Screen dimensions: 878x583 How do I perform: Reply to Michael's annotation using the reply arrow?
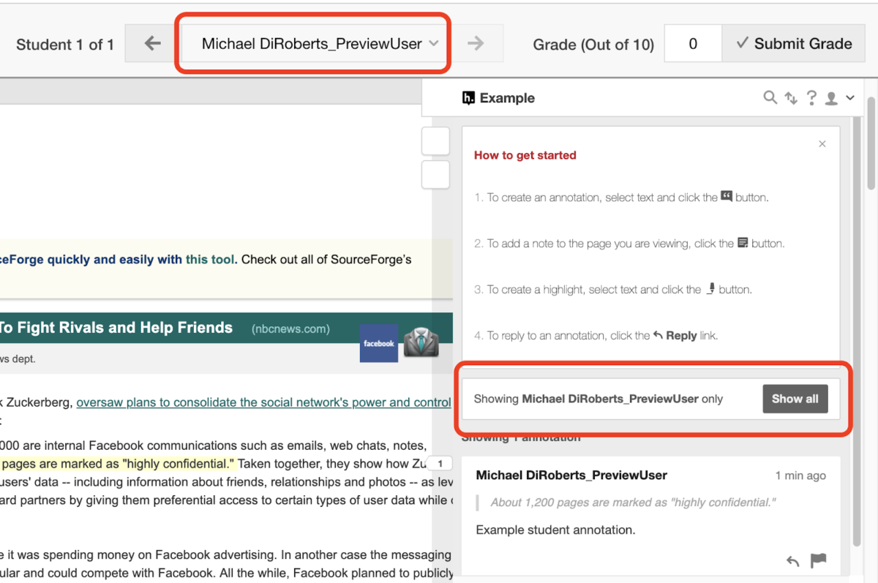coord(792,560)
